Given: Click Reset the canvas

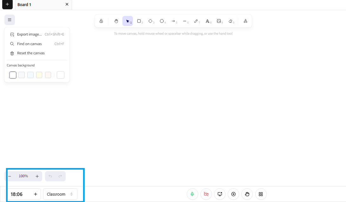Looking at the screenshot, I should tap(31, 53).
